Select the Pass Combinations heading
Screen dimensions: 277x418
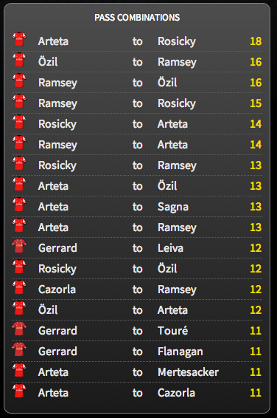click(137, 18)
